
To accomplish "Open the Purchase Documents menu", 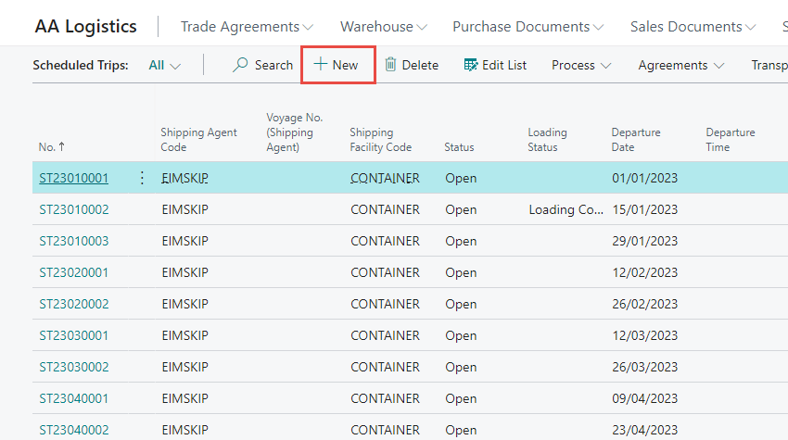I will (527, 27).
